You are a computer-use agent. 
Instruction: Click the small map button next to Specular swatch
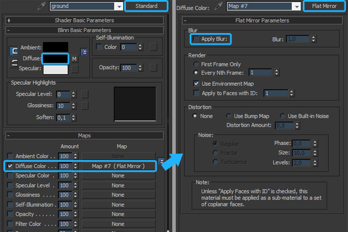pos(74,70)
